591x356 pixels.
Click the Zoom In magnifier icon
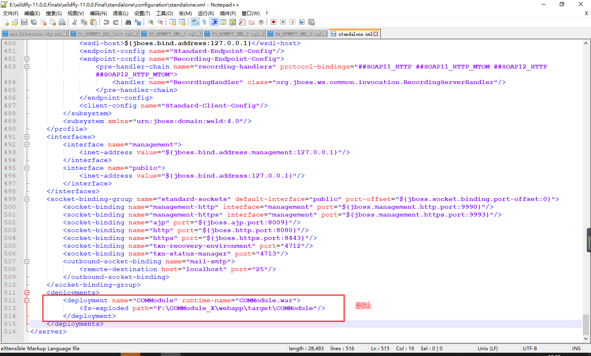150,22
